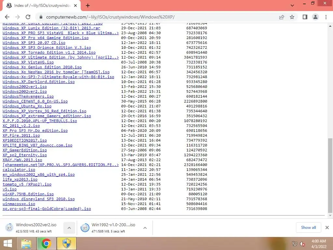Download Windows Xp NeoMax 2016 by tomeCar

coord(56,72)
